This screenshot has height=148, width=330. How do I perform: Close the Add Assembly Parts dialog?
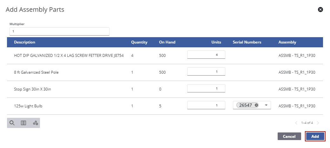pos(320,10)
